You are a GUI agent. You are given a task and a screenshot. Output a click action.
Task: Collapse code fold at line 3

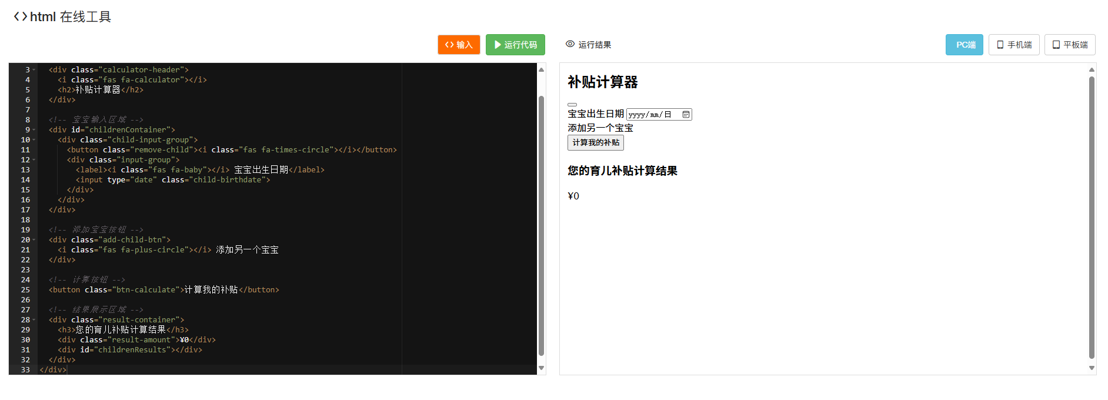34,69
